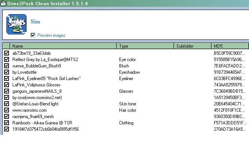Click the MD5 column header

coord(230,46)
